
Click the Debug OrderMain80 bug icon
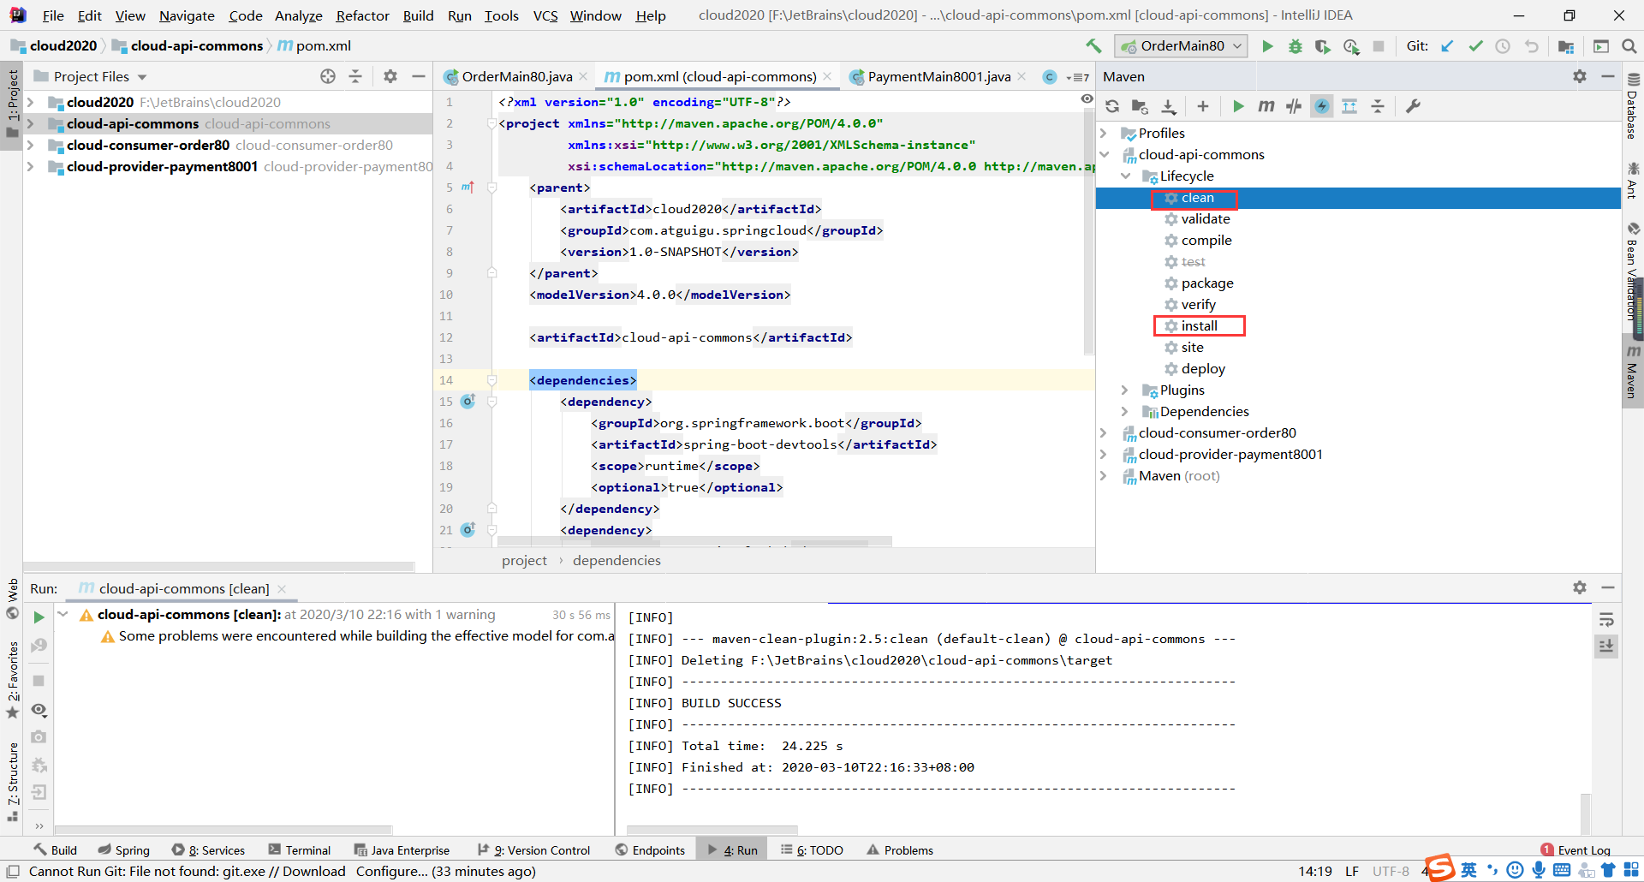[1295, 46]
